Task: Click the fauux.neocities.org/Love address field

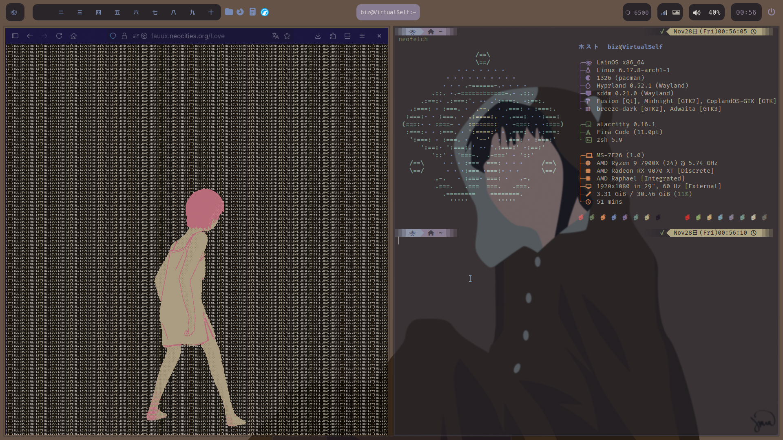Action: tap(188, 36)
